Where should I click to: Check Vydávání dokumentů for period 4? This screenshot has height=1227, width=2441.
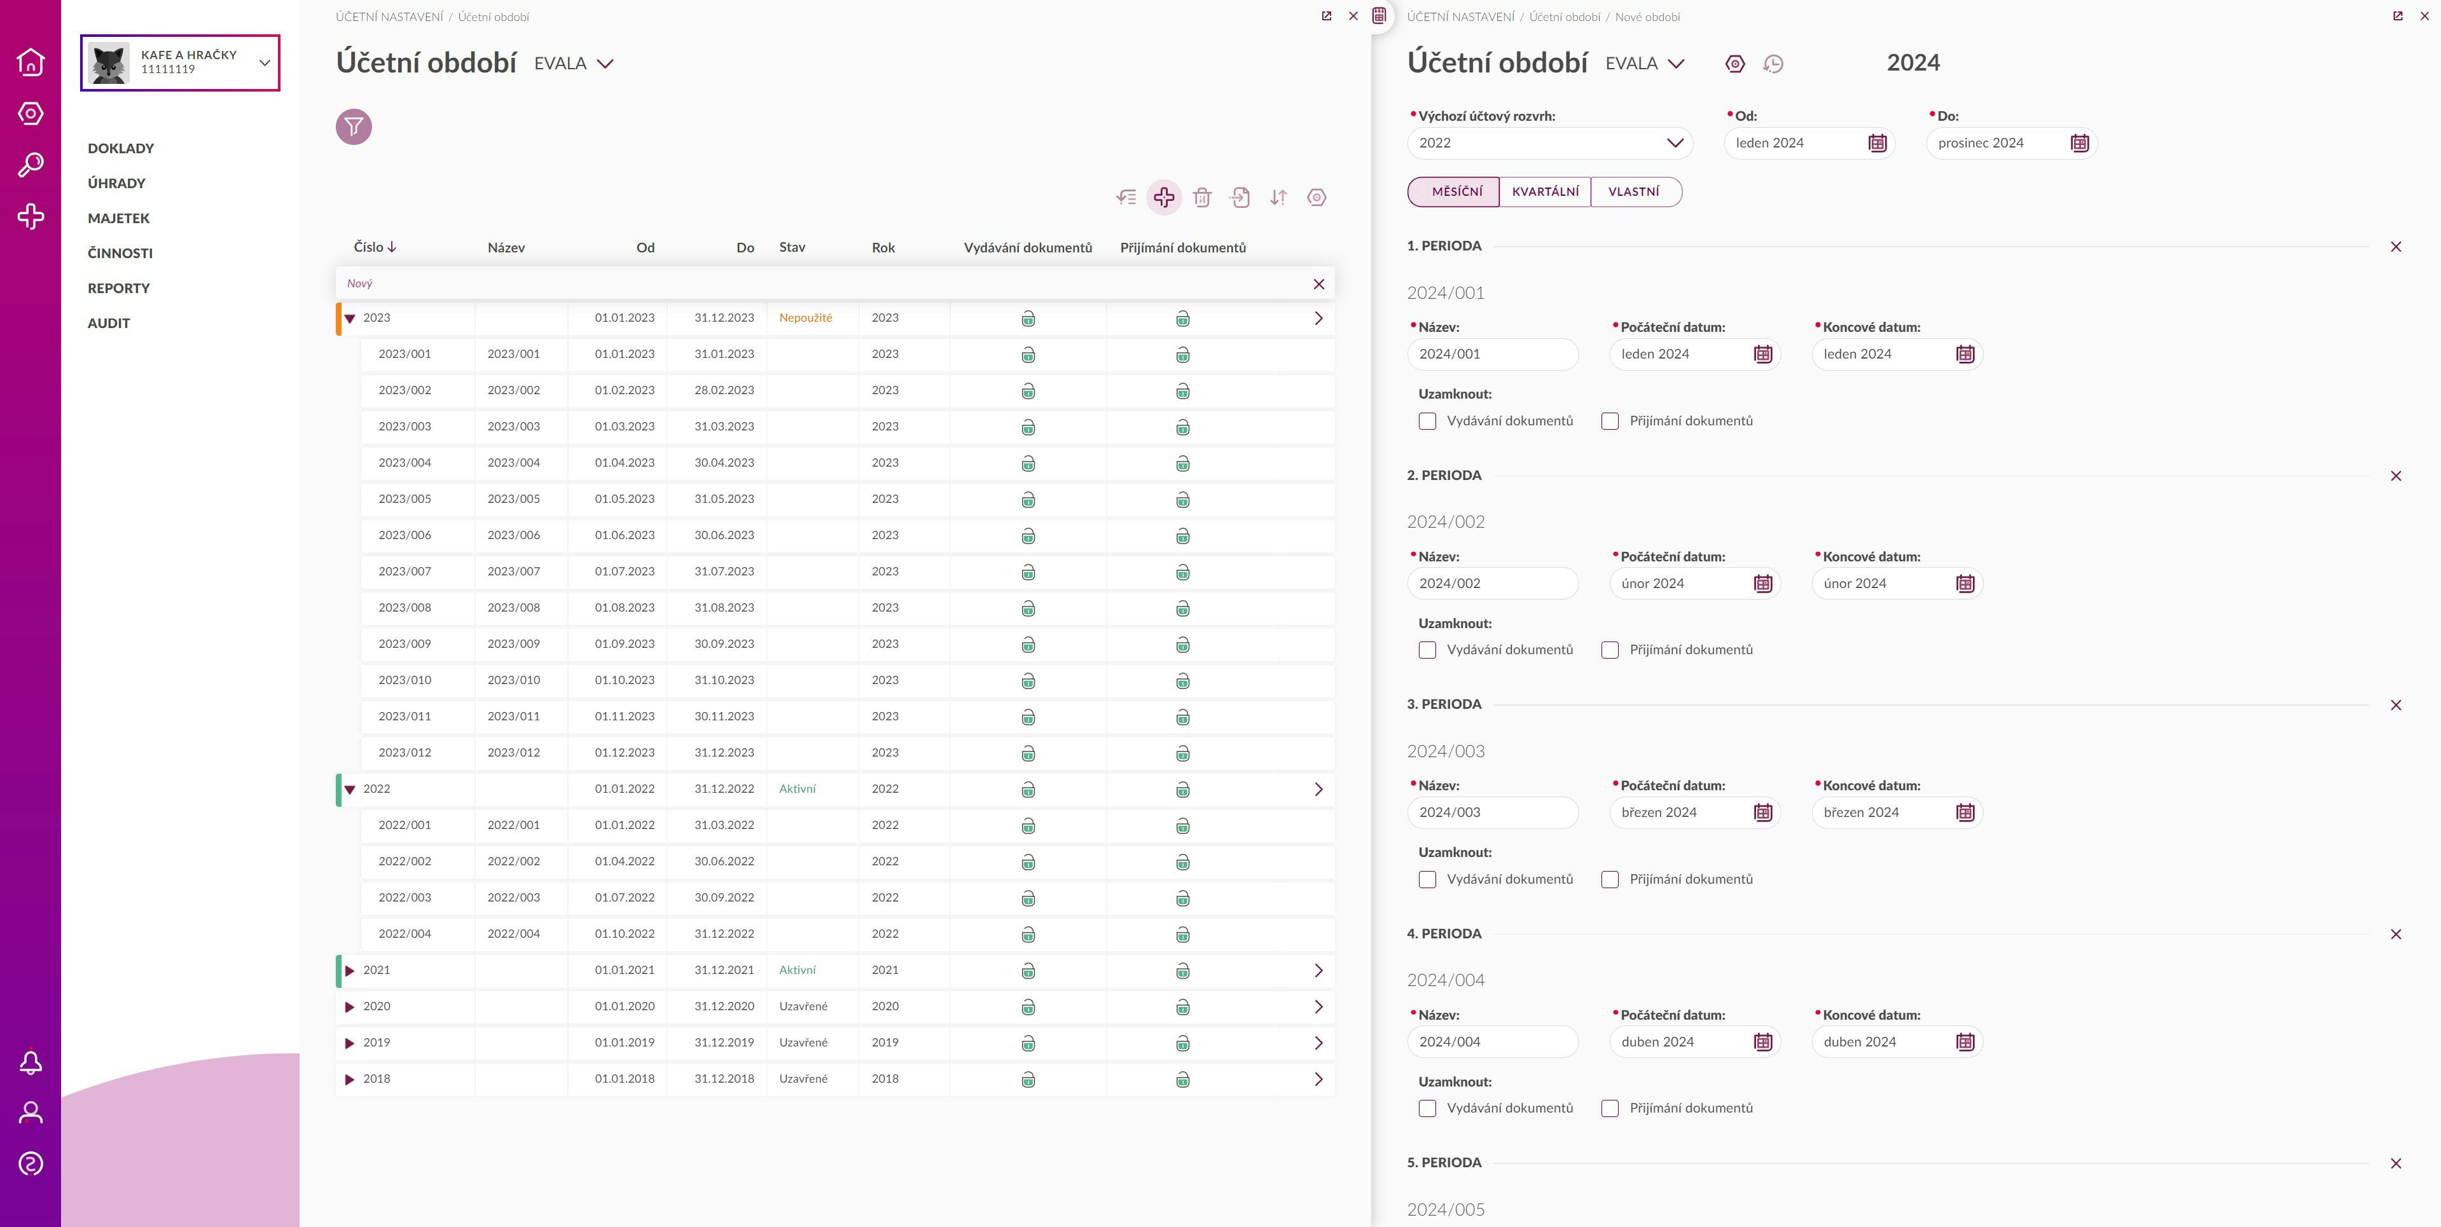pos(1427,1109)
